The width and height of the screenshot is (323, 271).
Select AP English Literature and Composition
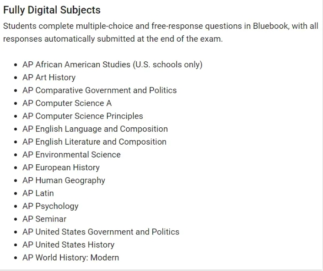[x=94, y=142]
